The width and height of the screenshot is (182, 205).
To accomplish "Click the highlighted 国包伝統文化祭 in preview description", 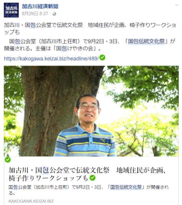I will [x=126, y=187].
